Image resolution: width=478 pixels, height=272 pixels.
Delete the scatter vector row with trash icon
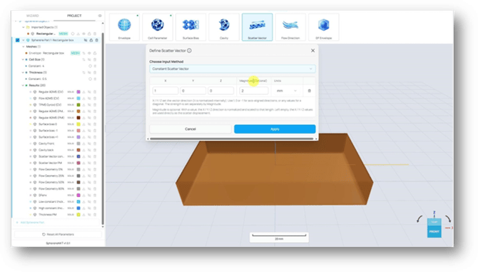click(x=310, y=91)
